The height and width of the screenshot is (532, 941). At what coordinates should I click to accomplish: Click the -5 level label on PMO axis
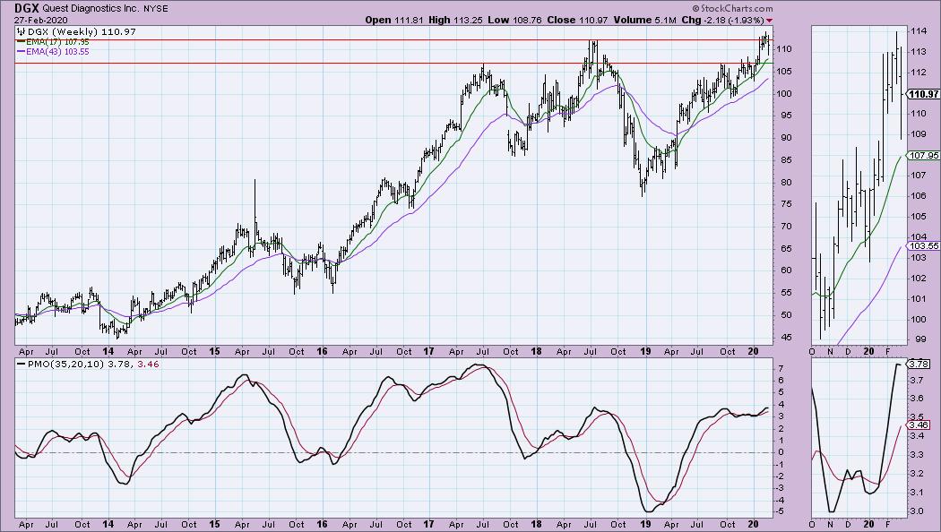pos(781,511)
